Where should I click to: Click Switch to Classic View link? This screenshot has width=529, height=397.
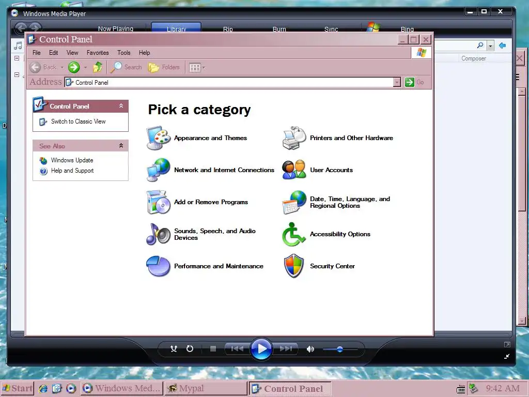(79, 121)
